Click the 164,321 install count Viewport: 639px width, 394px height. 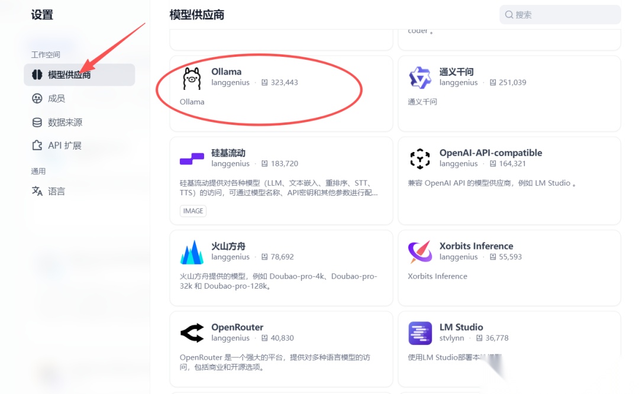pyautogui.click(x=512, y=163)
